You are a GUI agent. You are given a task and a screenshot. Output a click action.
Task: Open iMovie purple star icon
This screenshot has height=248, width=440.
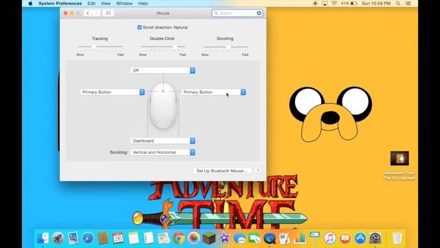pyautogui.click(x=224, y=238)
